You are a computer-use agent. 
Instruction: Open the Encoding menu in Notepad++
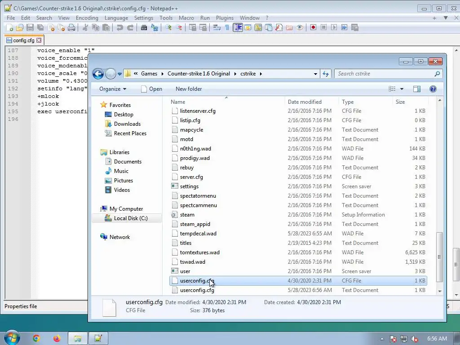click(x=87, y=18)
